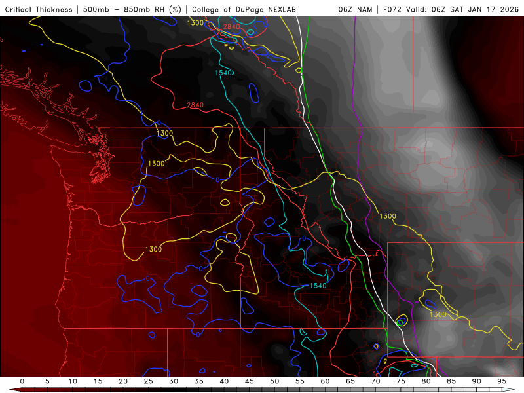Click the colorbar label "10"
524x393 pixels.
pos(73,381)
